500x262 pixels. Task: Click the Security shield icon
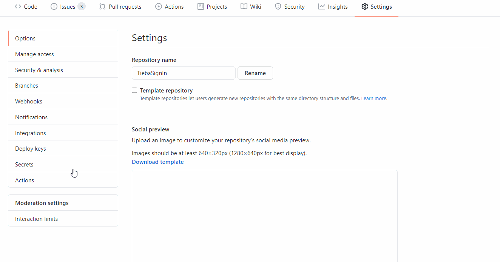coord(278,6)
